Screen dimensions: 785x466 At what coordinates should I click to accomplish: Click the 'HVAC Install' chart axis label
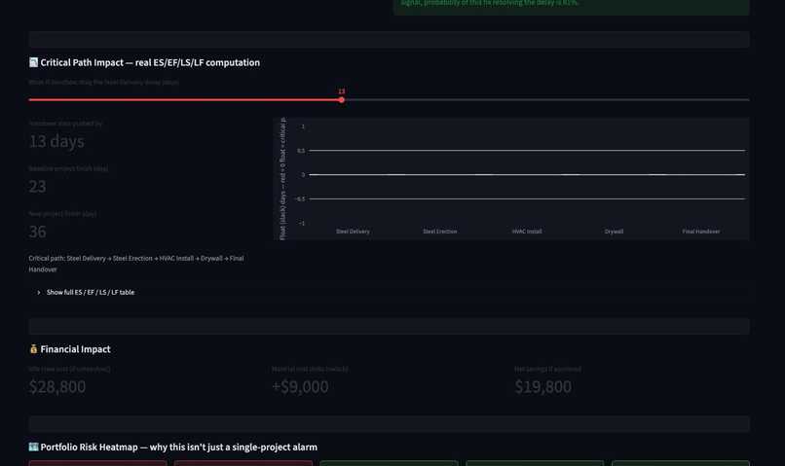click(x=527, y=232)
